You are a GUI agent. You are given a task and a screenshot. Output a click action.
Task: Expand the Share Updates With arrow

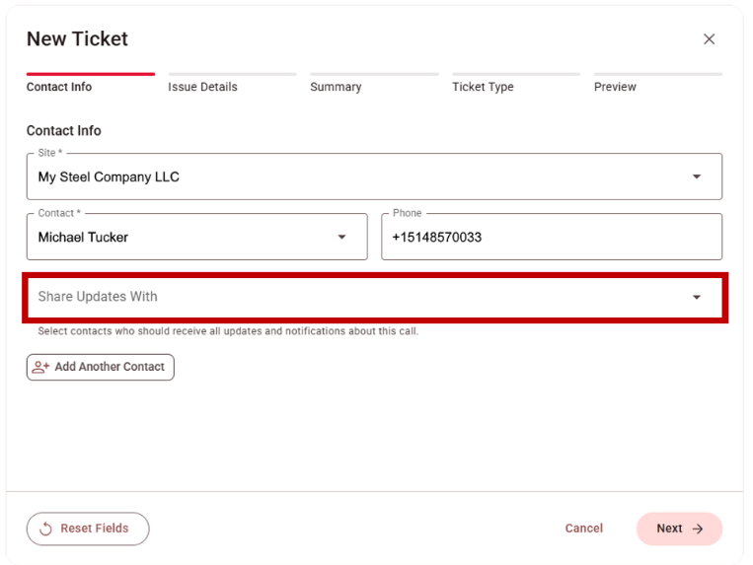click(x=697, y=298)
